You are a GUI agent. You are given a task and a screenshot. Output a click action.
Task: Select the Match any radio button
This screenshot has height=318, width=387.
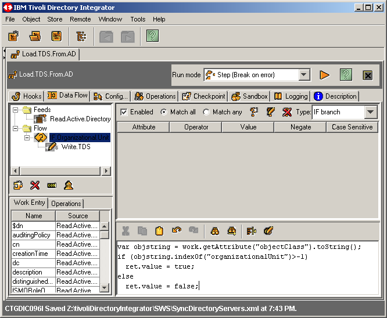coord(206,112)
